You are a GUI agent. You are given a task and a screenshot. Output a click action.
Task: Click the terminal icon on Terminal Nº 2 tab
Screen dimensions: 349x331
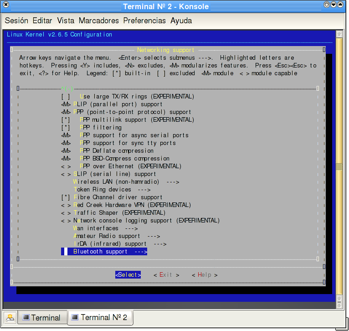[x=75, y=317]
